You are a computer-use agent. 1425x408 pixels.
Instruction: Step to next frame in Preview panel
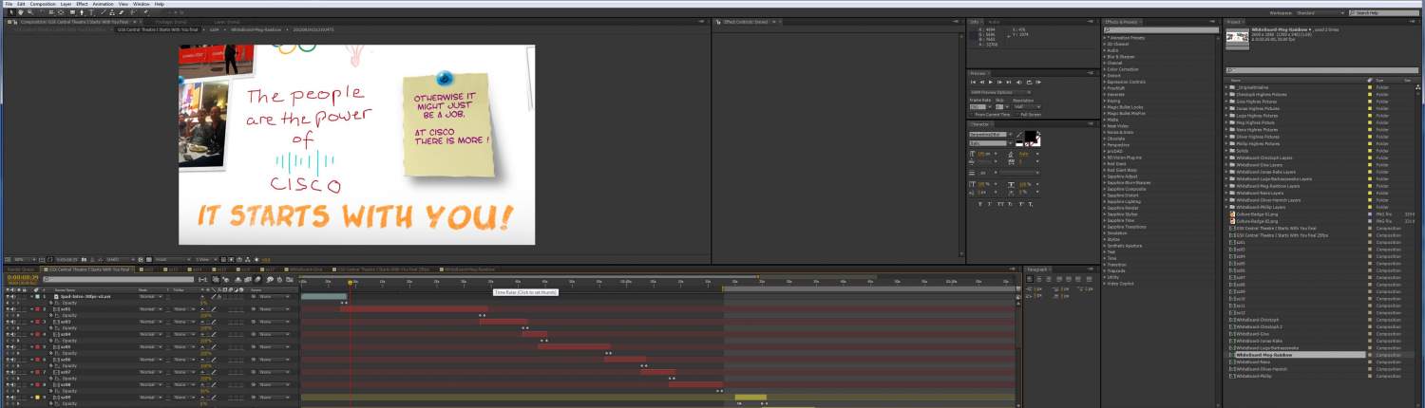pos(999,83)
